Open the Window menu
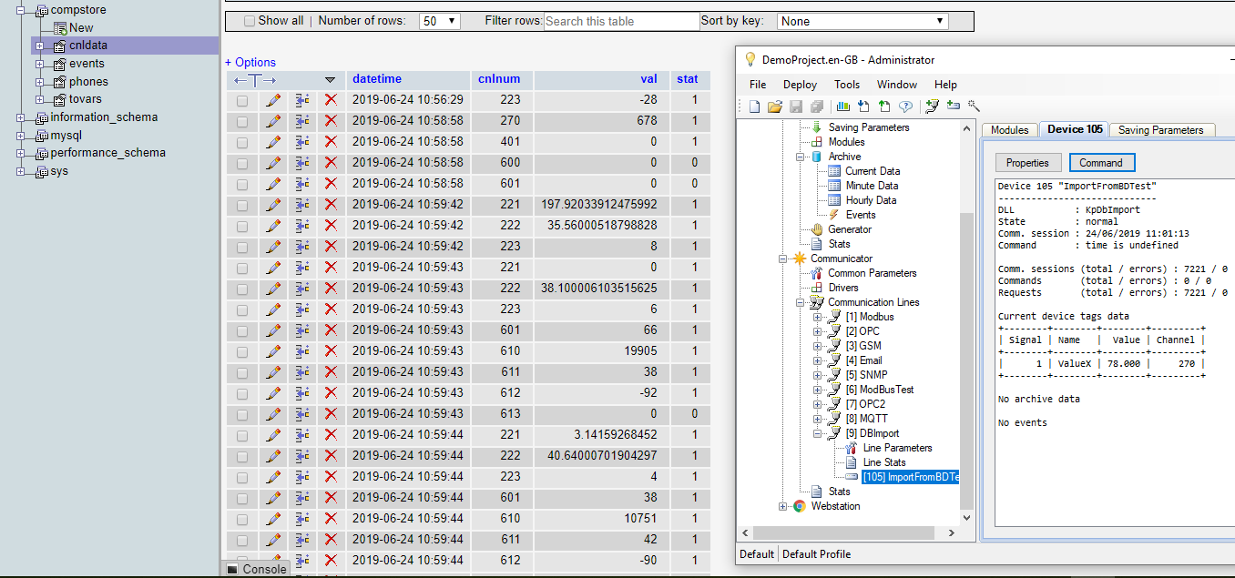The height and width of the screenshot is (578, 1235). tap(897, 84)
